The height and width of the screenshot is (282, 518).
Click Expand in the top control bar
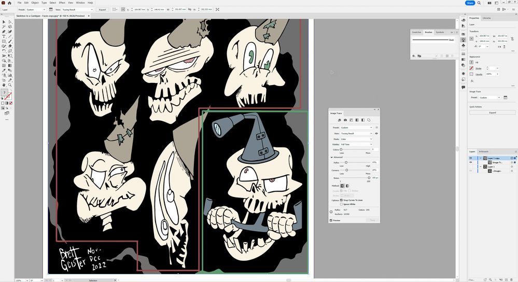(103, 9)
